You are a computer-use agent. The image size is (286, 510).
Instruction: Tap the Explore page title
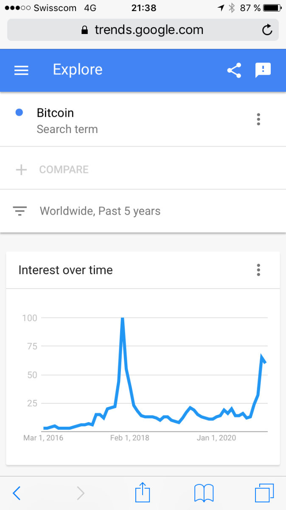click(78, 70)
